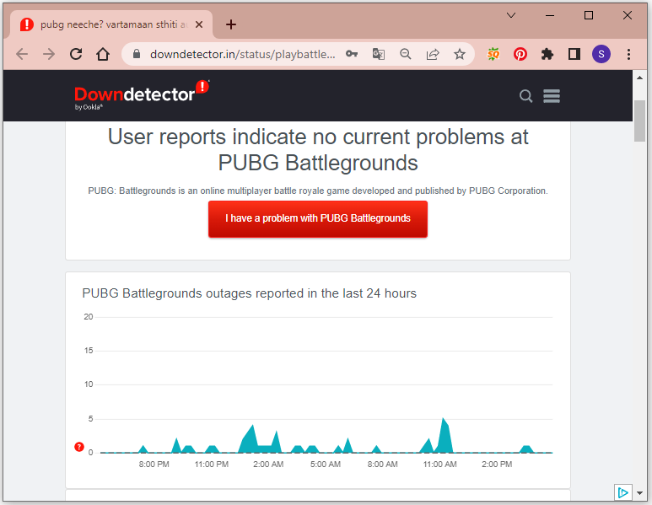Open the tab search chevron

point(511,15)
